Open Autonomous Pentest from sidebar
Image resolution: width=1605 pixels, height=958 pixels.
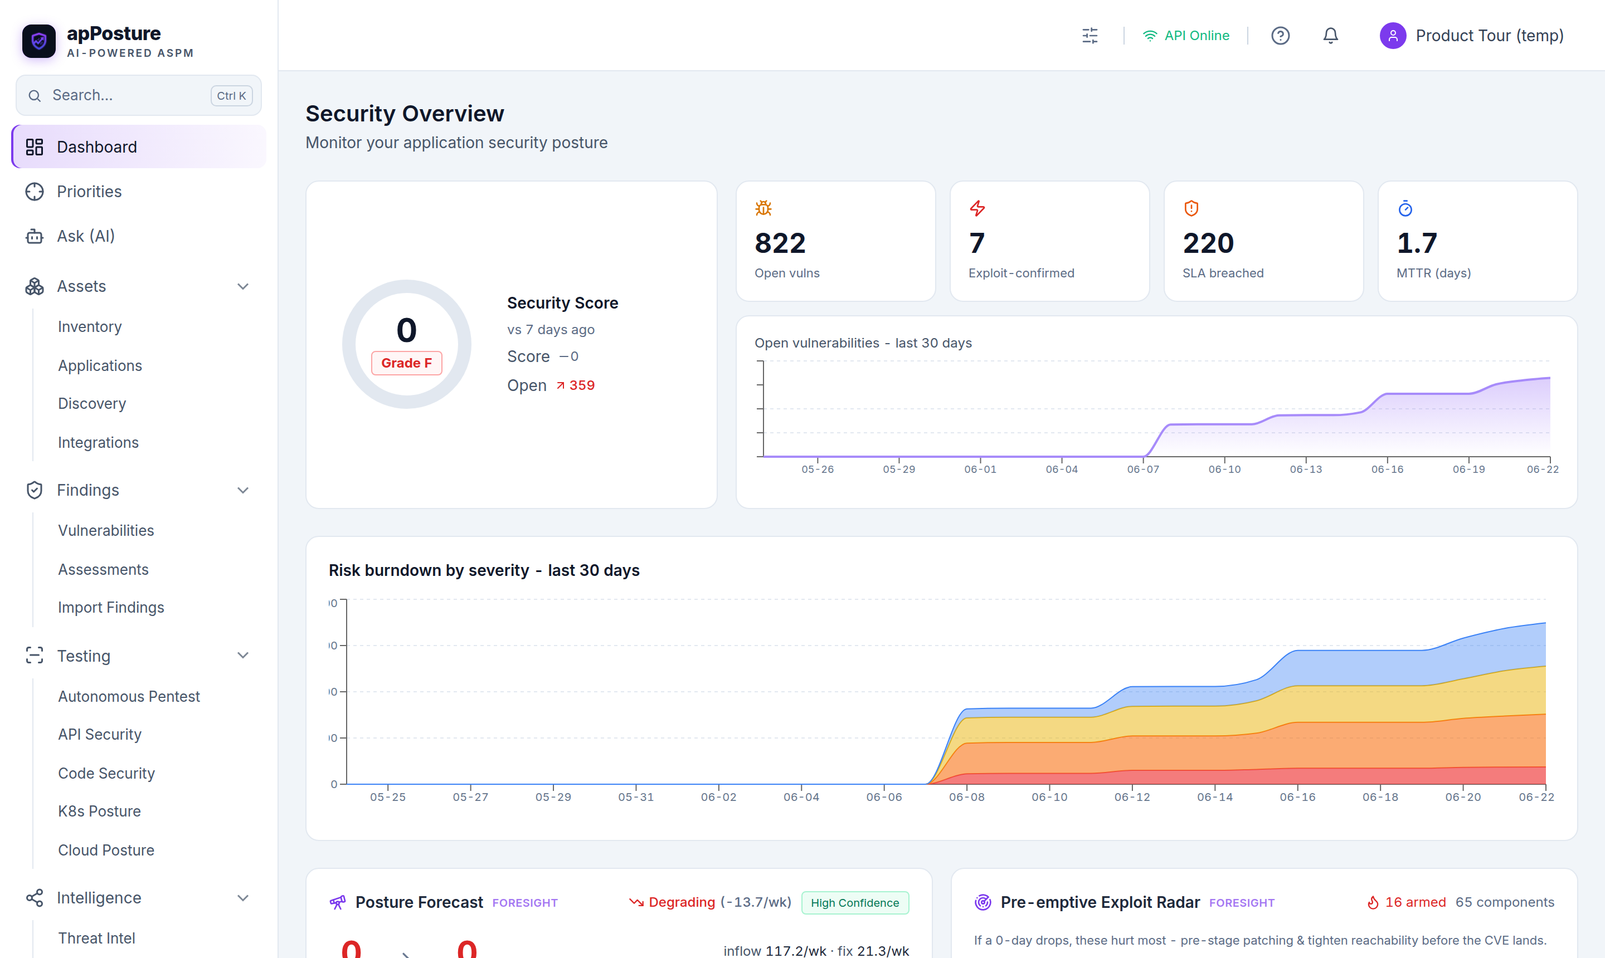[129, 697]
